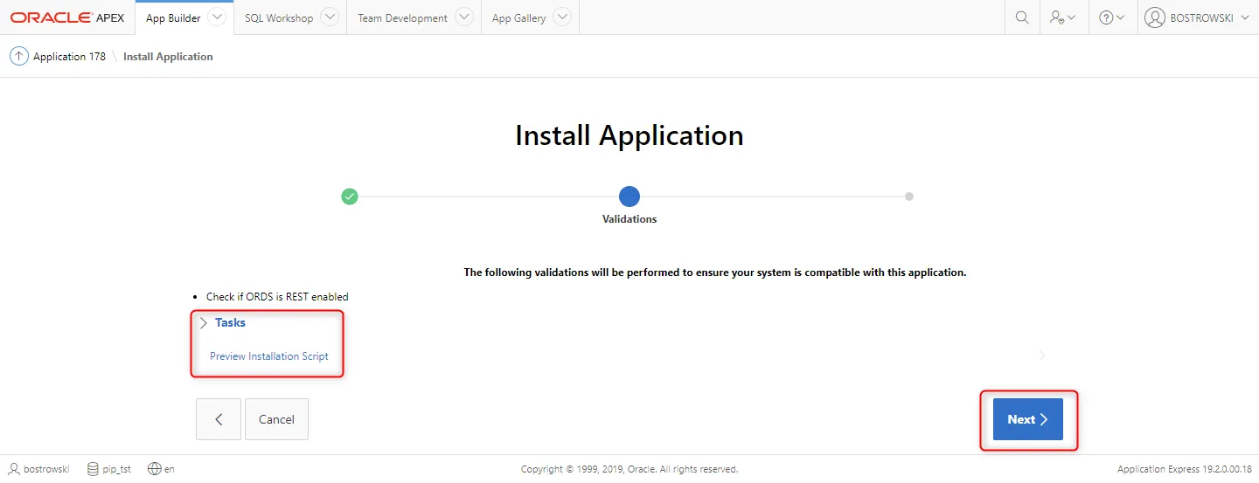Toggle the Tasks section chevron
The width and height of the screenshot is (1259, 483).
[x=204, y=323]
